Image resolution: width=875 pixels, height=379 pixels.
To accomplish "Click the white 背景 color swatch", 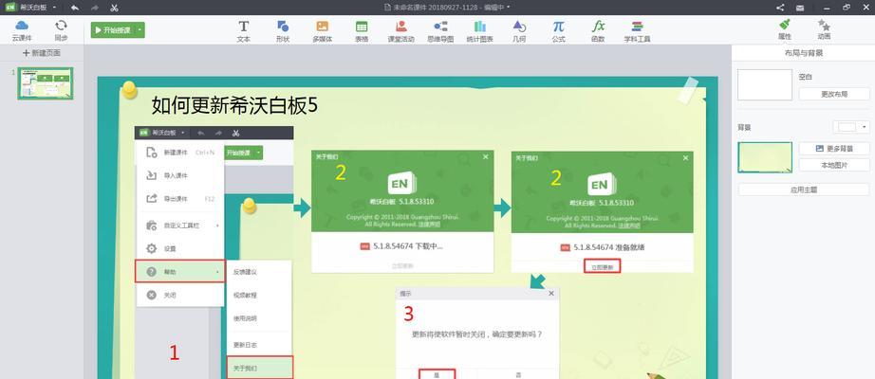I will (x=847, y=127).
